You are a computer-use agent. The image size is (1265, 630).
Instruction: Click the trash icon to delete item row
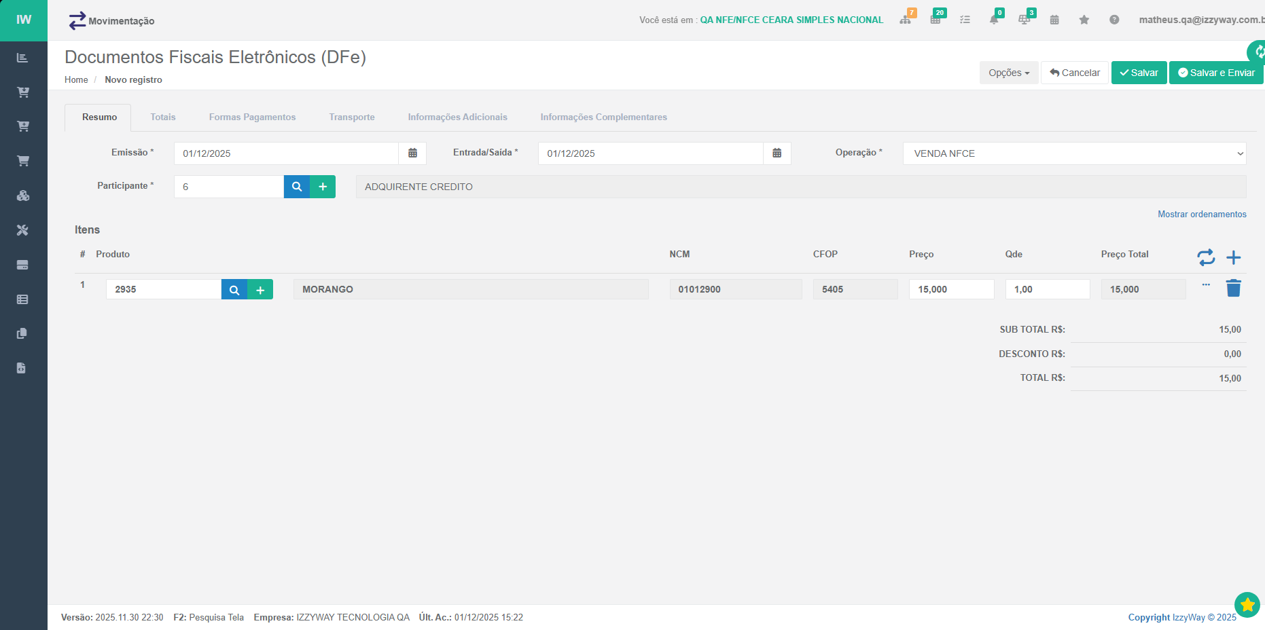point(1233,289)
